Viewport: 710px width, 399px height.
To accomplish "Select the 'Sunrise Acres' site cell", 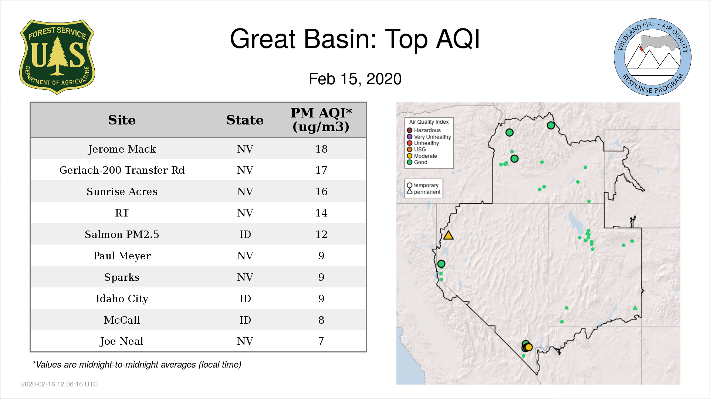I will click(x=122, y=191).
